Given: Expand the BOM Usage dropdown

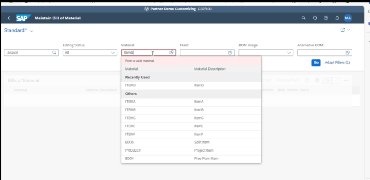Looking at the screenshot, I should (266, 53).
